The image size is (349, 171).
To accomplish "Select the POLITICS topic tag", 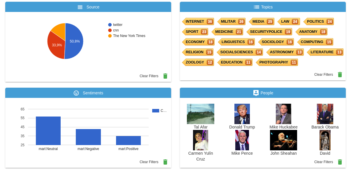I will pyautogui.click(x=318, y=22).
